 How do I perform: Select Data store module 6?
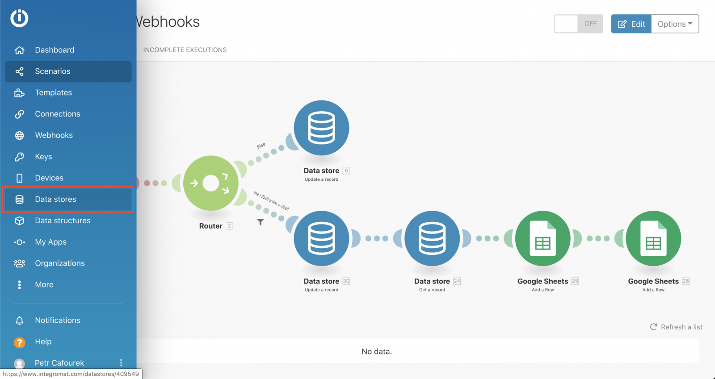click(321, 128)
